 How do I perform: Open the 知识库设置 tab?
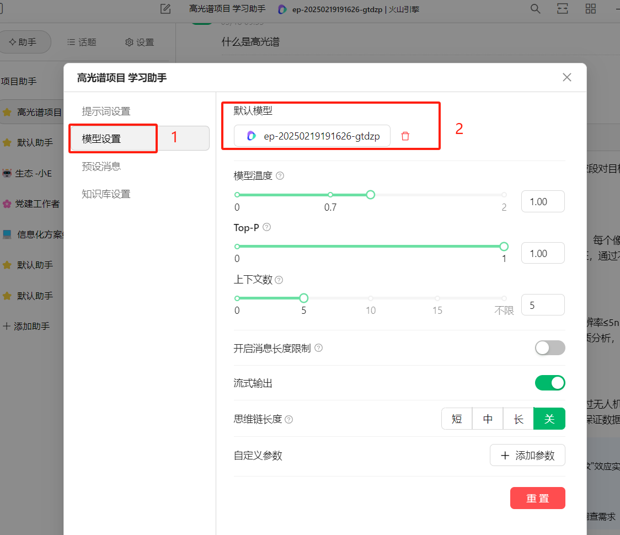pos(106,194)
